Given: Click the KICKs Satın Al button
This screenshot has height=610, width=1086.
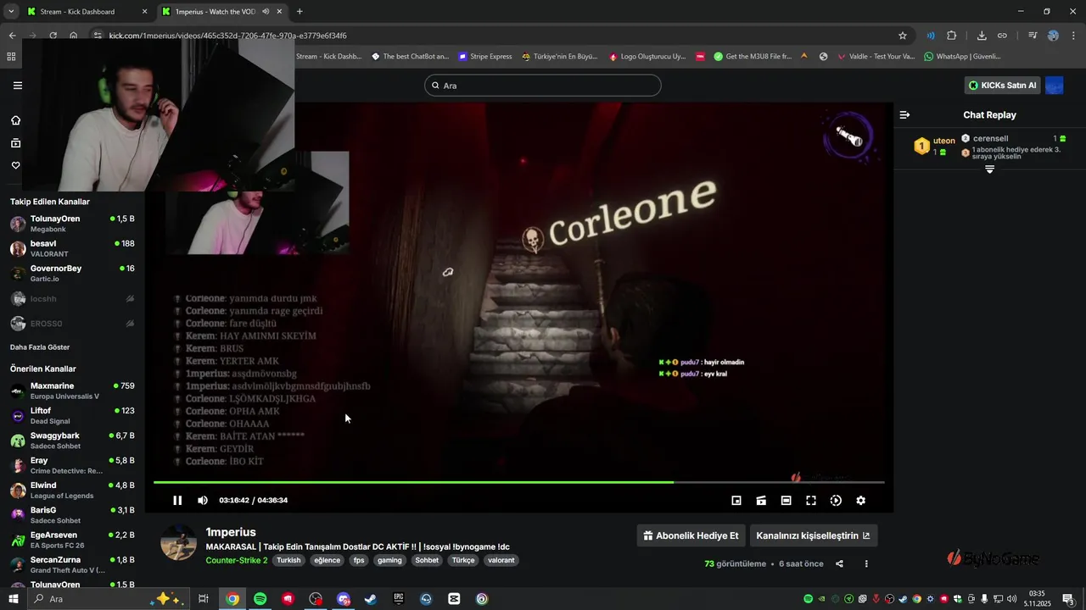Looking at the screenshot, I should pos(1003,86).
